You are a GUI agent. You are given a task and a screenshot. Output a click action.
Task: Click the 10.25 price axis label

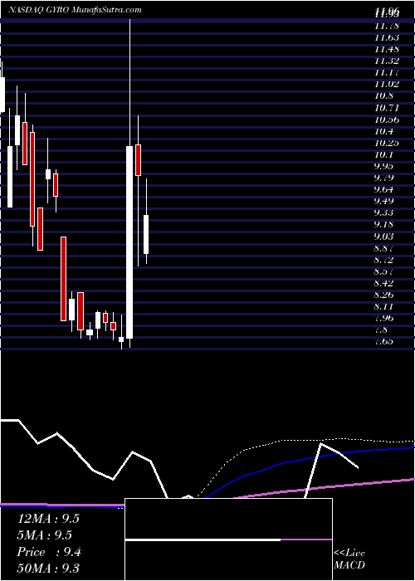(387, 144)
